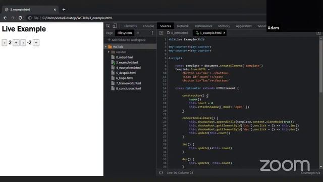Toggle device toolbar icon in DevTools
The width and height of the screenshot is (323, 182).
[115, 26]
